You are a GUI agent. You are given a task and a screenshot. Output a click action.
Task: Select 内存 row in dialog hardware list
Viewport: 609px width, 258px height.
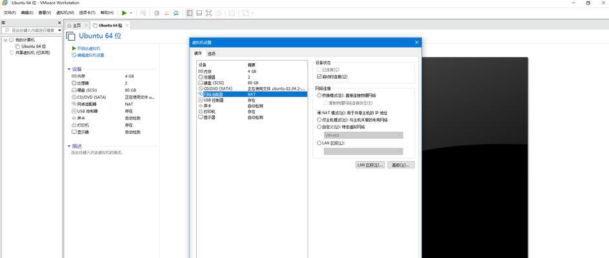pos(252,72)
